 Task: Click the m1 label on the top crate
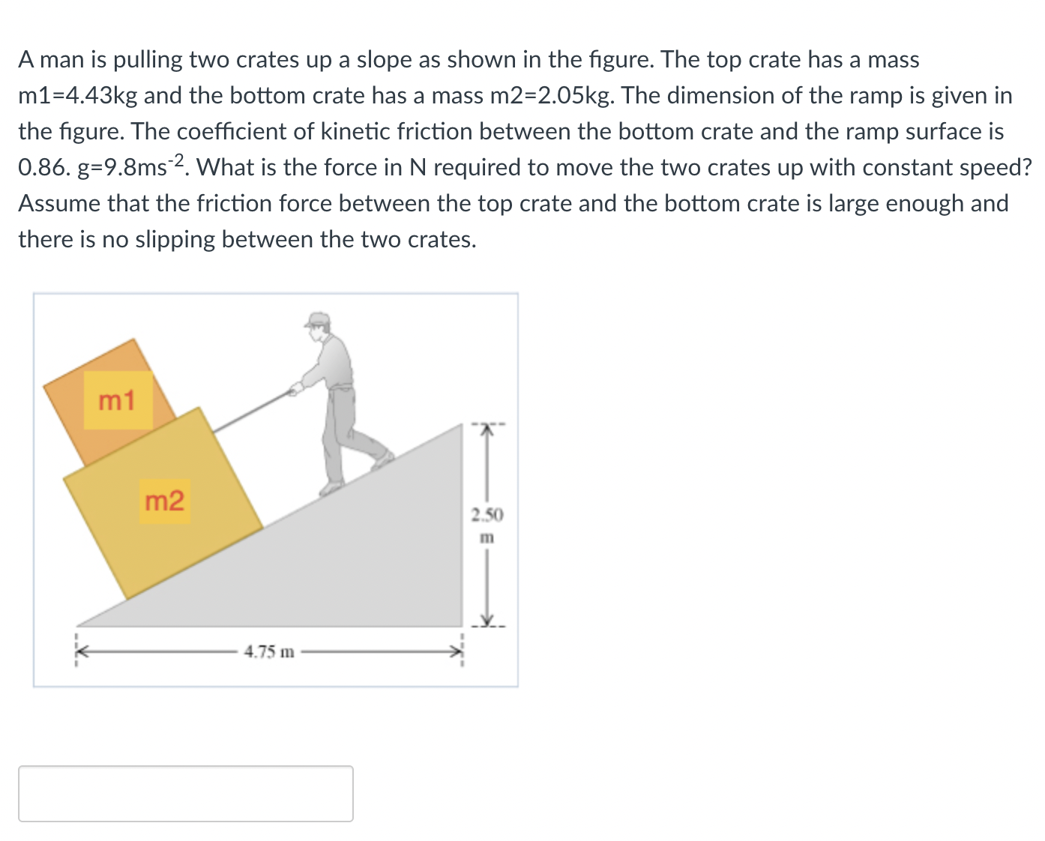pos(117,402)
